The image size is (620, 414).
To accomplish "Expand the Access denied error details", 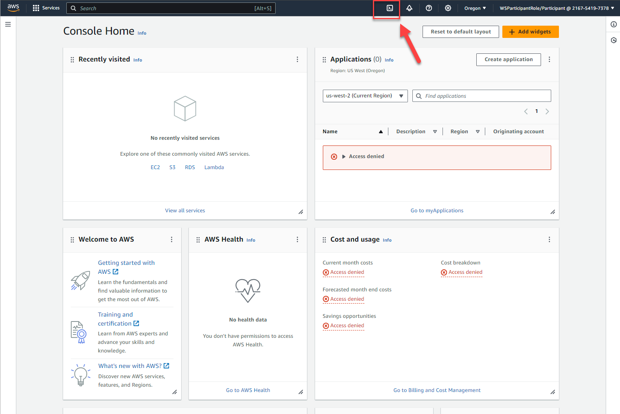I will tap(344, 156).
